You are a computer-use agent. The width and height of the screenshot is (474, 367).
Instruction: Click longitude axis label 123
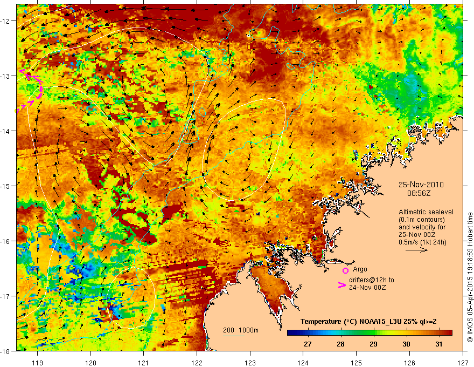pyautogui.click(x=250, y=363)
